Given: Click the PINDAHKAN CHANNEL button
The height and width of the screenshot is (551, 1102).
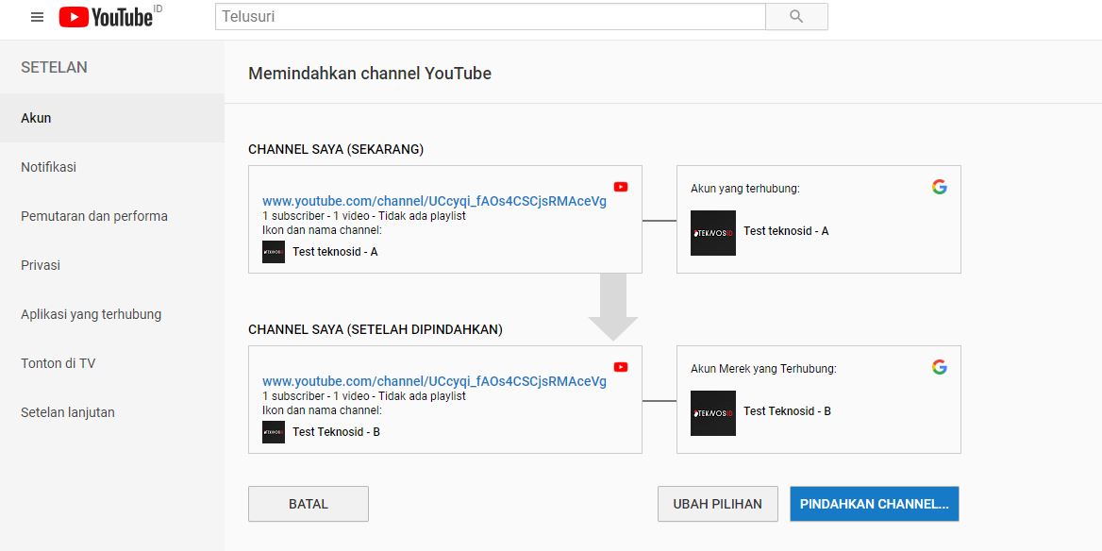Looking at the screenshot, I should [x=875, y=504].
